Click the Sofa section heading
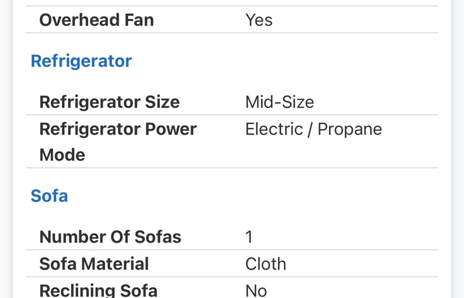 point(49,196)
